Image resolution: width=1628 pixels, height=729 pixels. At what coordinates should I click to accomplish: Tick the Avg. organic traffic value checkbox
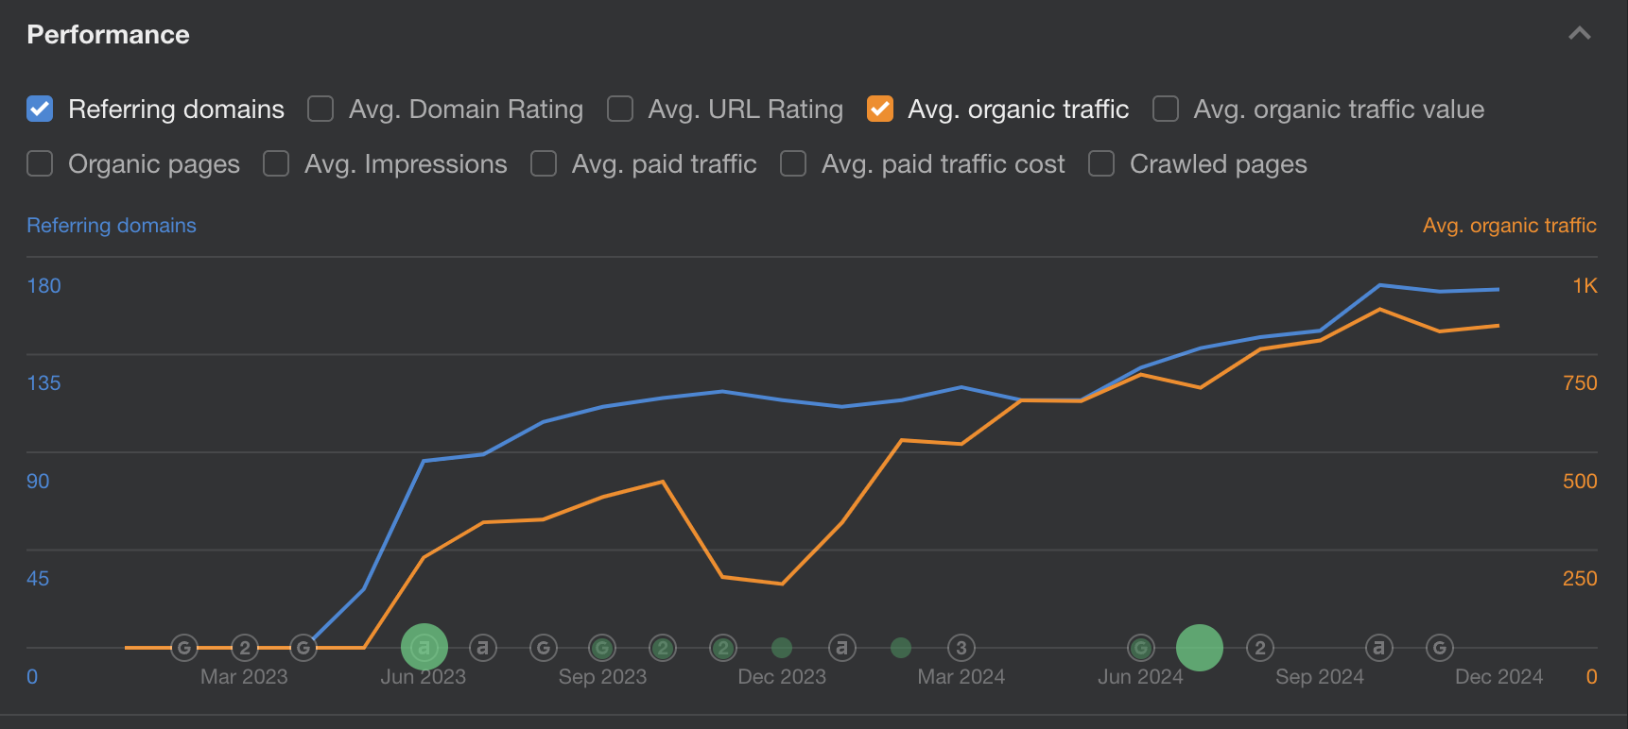(1166, 110)
